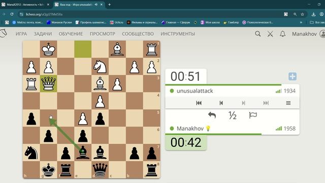Open Манахов Руслан bookmark
Image resolution: width=325 pixels, height=183 pixels.
point(59,22)
